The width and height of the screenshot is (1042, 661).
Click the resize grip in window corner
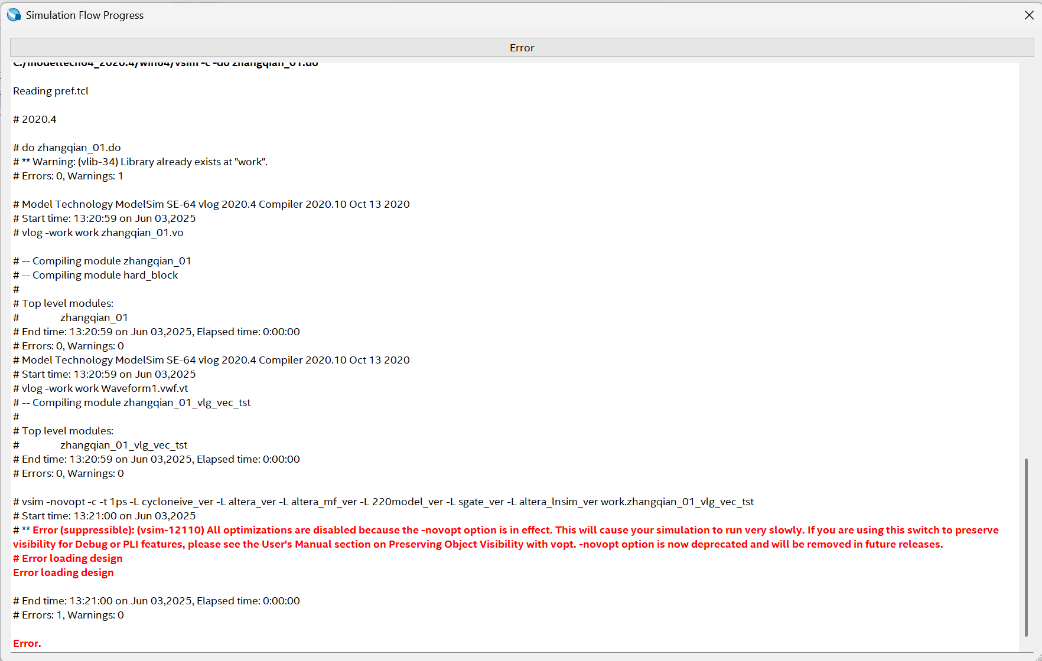(x=1037, y=657)
